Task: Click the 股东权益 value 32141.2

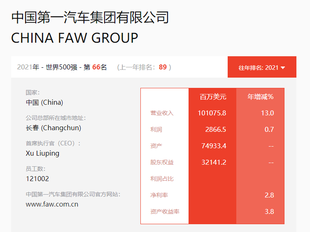Action: click(x=214, y=162)
